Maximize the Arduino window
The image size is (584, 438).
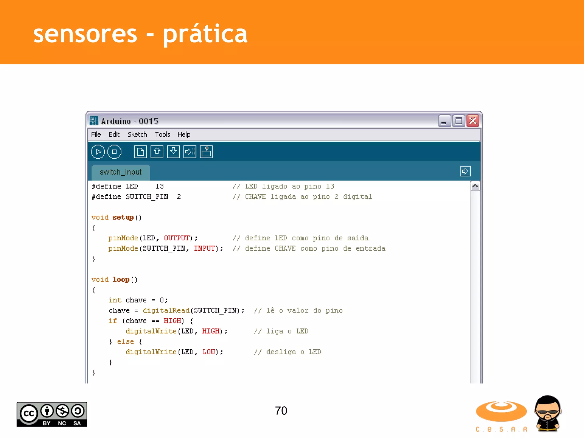(459, 121)
